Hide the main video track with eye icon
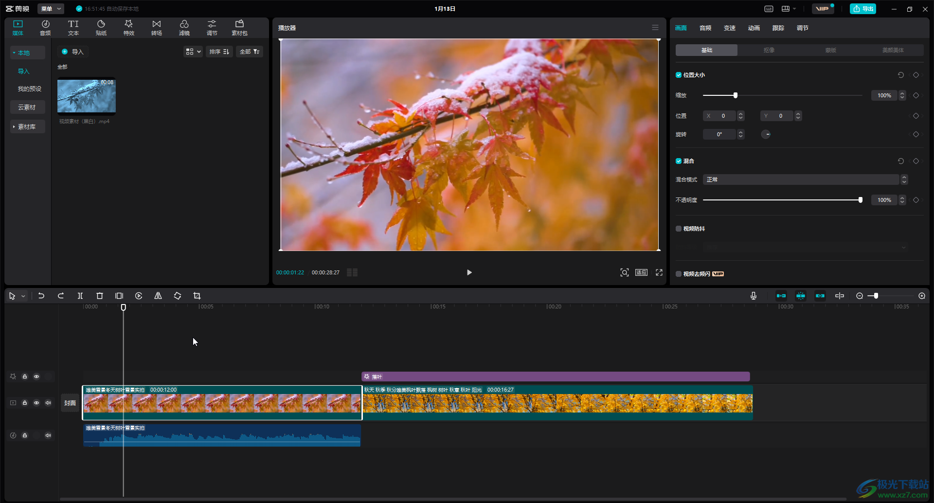Image resolution: width=934 pixels, height=503 pixels. (36, 403)
